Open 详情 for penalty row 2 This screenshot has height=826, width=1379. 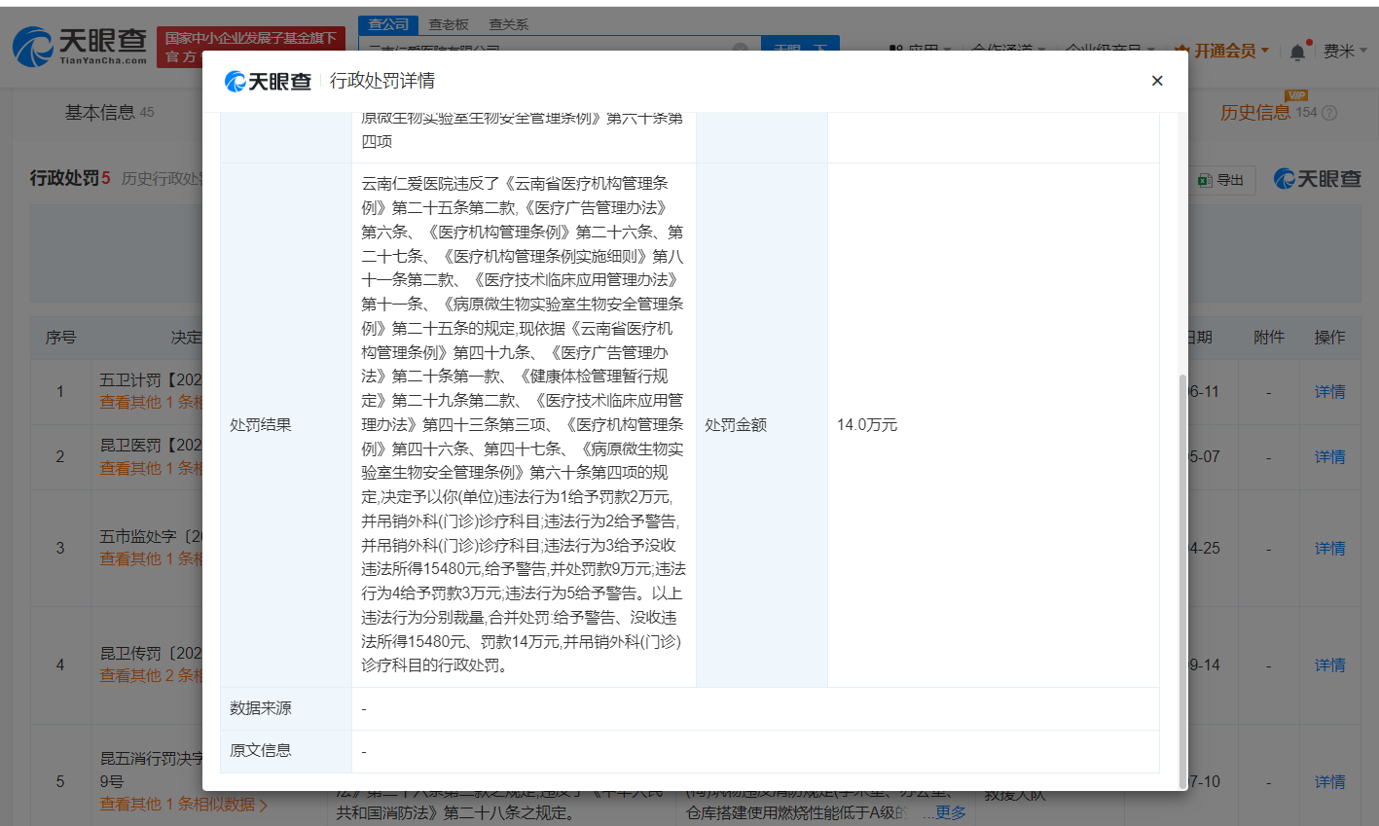pyautogui.click(x=1329, y=457)
